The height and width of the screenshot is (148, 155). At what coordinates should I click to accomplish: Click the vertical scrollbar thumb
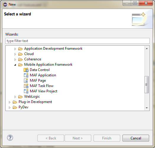click(x=147, y=85)
